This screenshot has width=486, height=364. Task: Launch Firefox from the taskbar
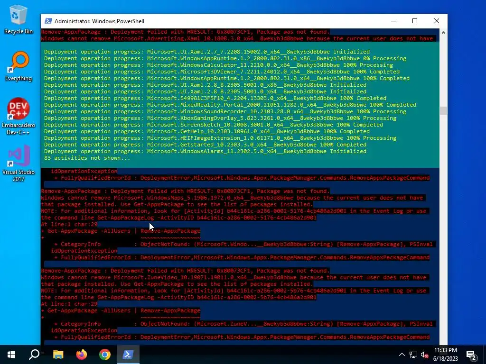coord(82,355)
